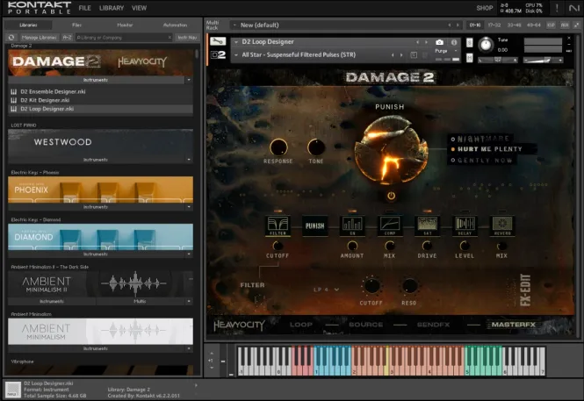Click the D2 Ensemble Designer piano icon
Screen dimensions: 584x401
pos(14,91)
